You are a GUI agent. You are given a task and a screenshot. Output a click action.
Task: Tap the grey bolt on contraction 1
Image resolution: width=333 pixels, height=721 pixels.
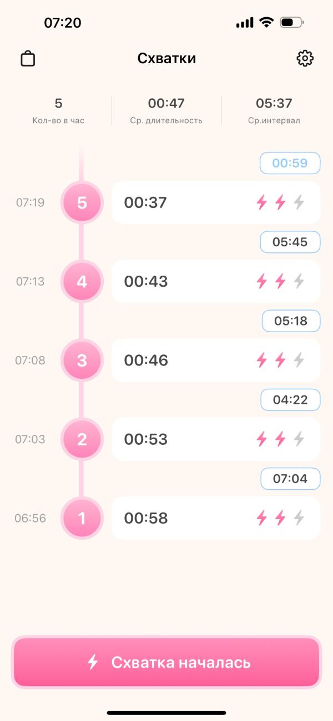[x=299, y=518]
